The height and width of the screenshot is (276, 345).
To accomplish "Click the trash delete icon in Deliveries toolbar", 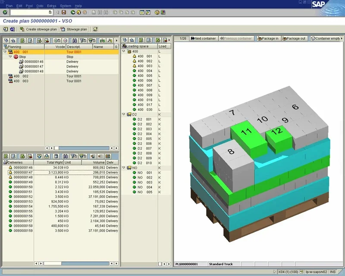I will [x=56, y=156].
